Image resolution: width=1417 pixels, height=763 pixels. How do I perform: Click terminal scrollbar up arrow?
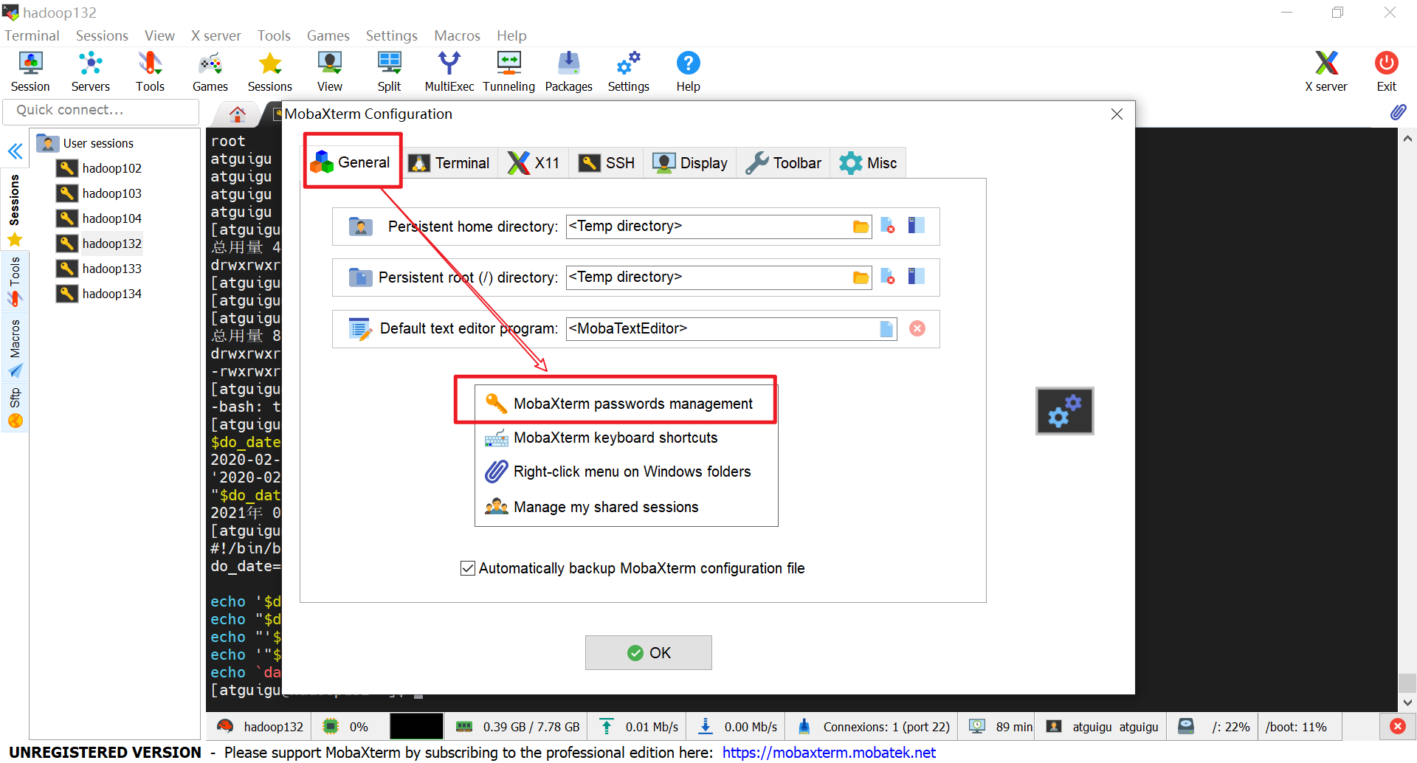click(1407, 138)
